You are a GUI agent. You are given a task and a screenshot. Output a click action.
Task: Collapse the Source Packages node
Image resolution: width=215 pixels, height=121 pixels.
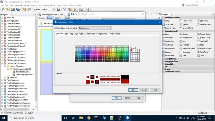[5, 66]
